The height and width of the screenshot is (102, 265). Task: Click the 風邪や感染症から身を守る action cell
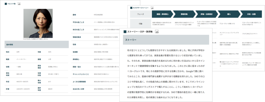[x=162, y=23]
